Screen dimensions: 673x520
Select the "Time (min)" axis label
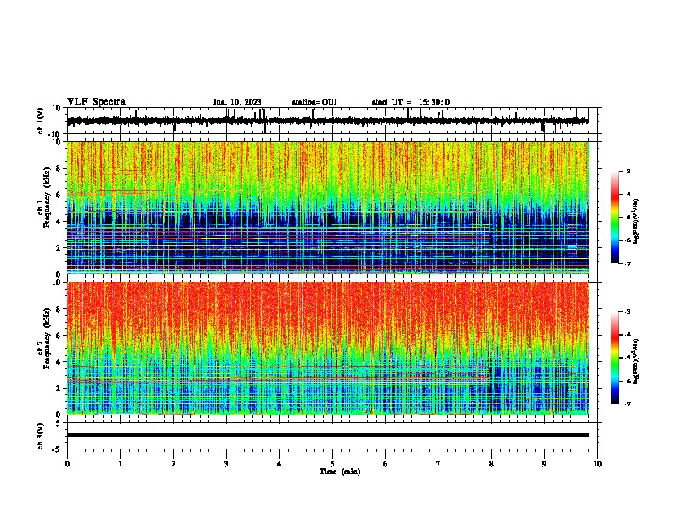tap(340, 472)
